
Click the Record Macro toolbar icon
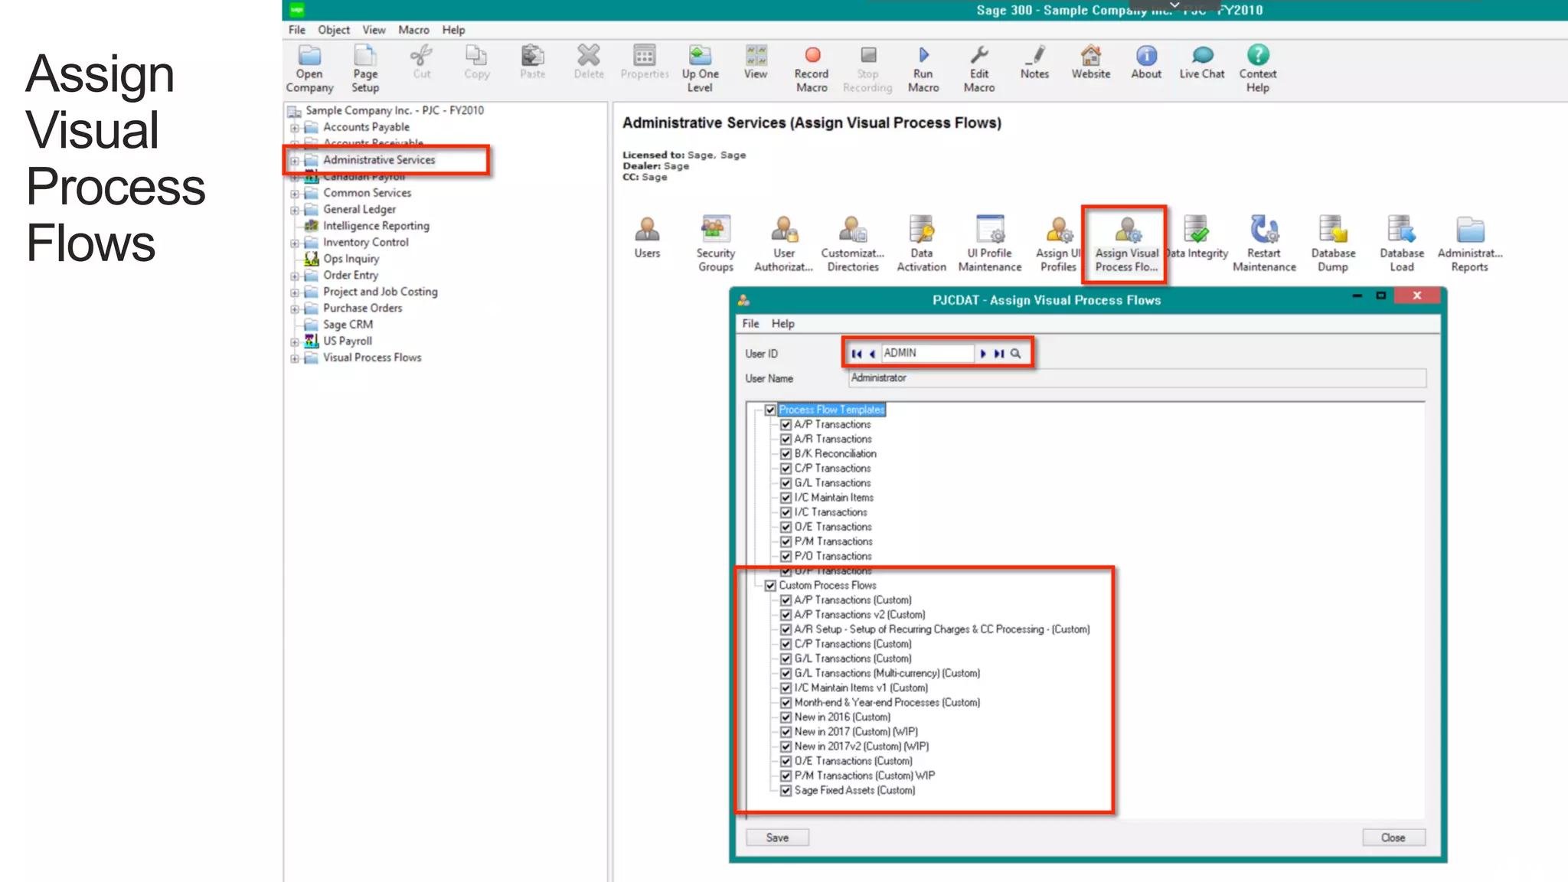(x=812, y=57)
